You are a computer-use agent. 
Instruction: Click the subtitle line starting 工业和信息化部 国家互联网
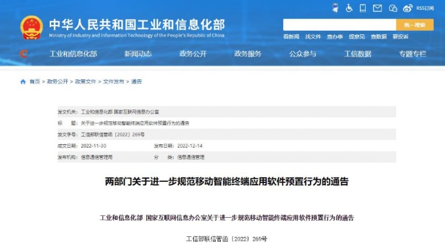[x=227, y=218]
